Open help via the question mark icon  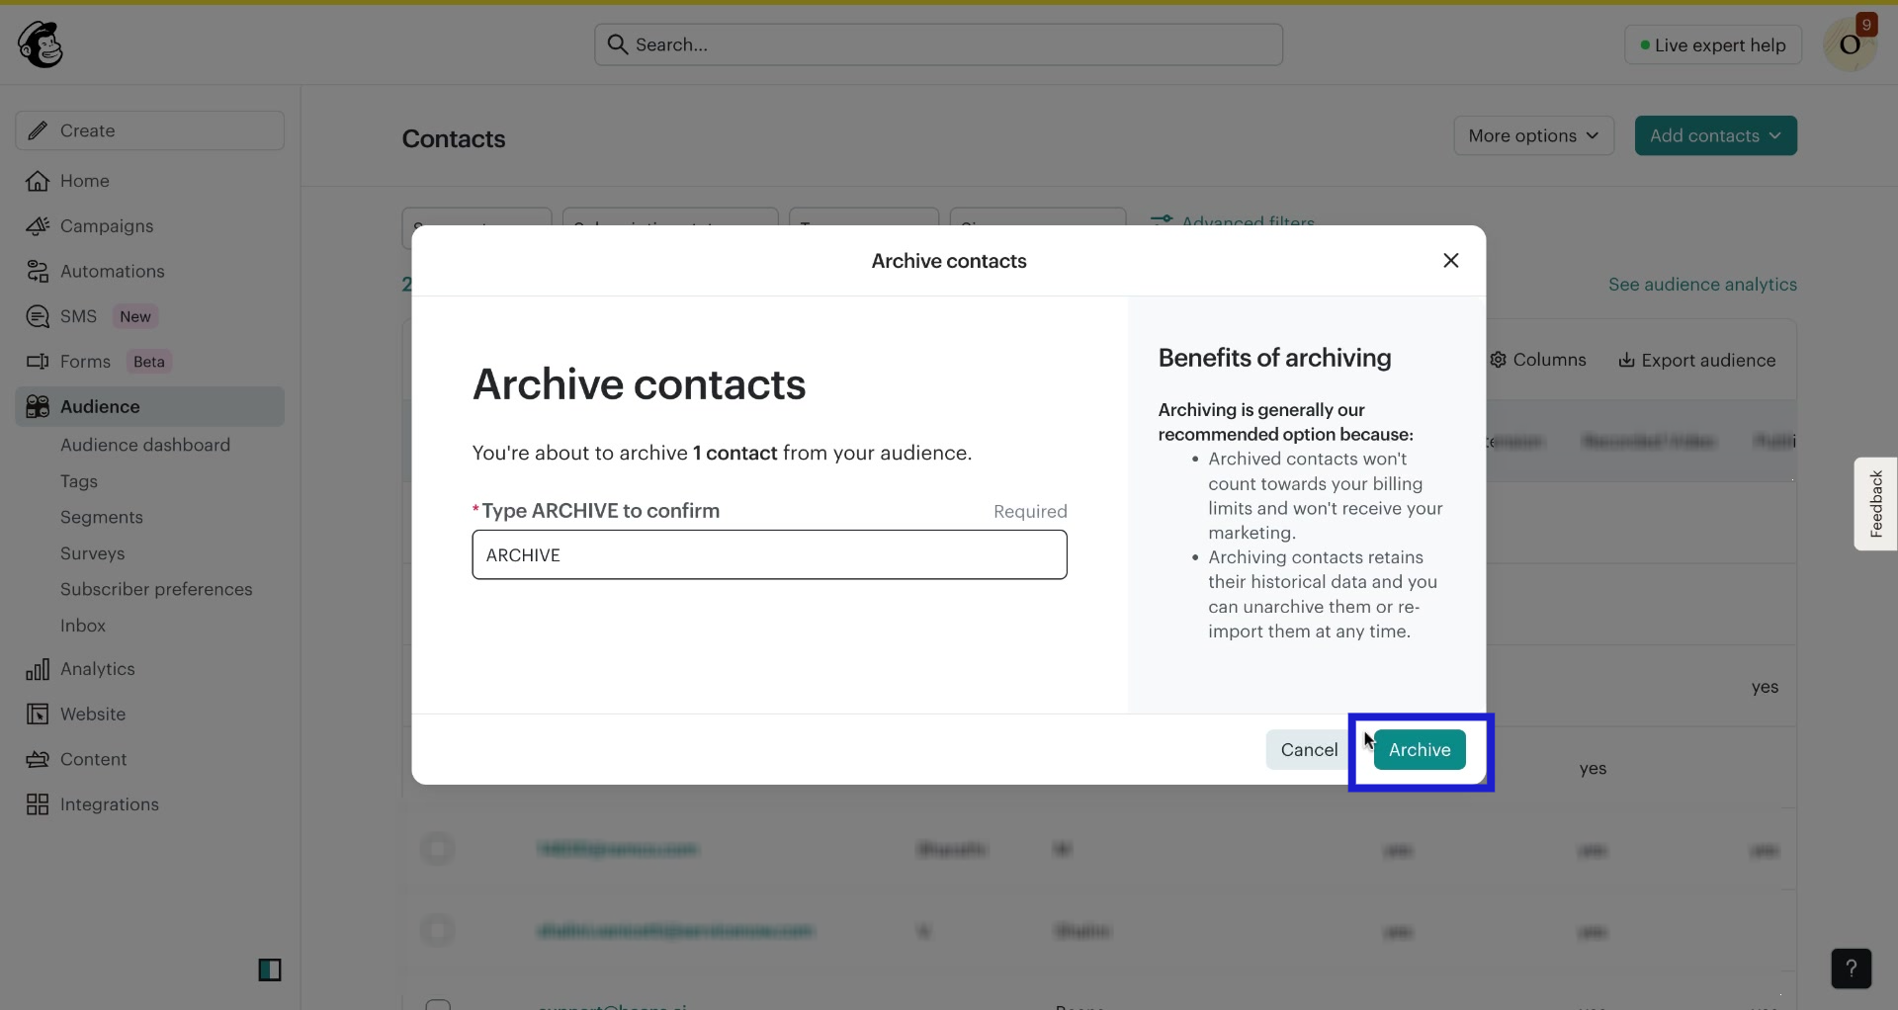click(1852, 968)
